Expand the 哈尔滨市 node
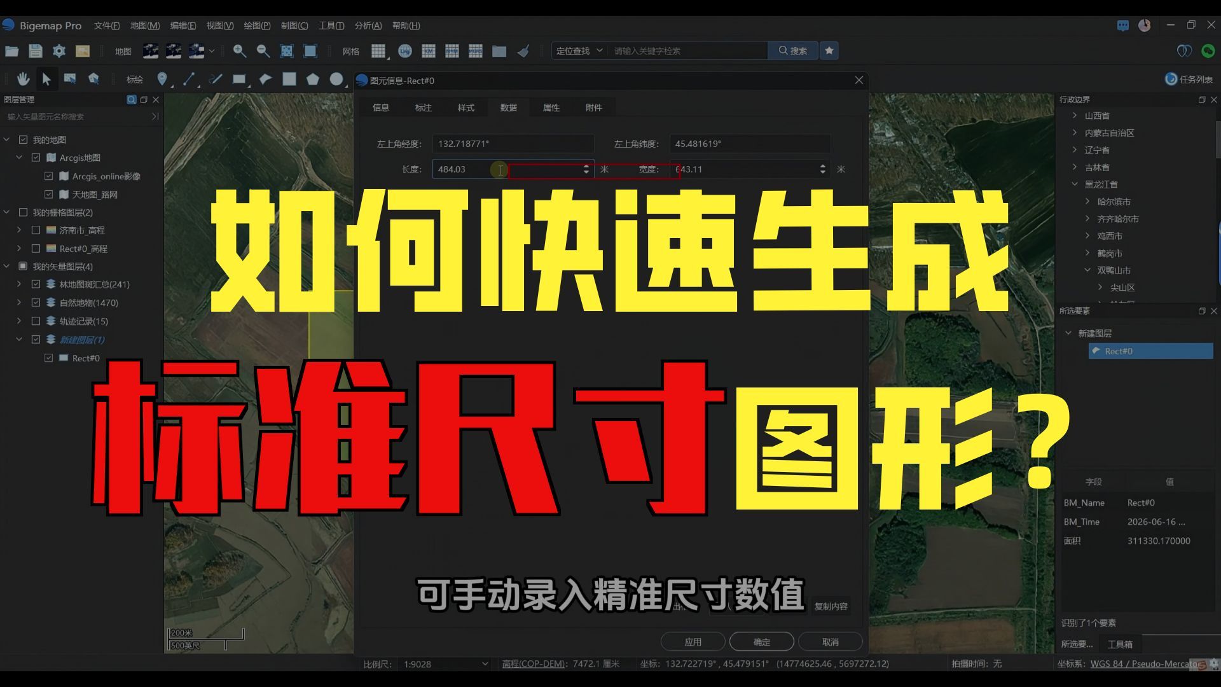Screen dimensions: 1221x687 1087,202
